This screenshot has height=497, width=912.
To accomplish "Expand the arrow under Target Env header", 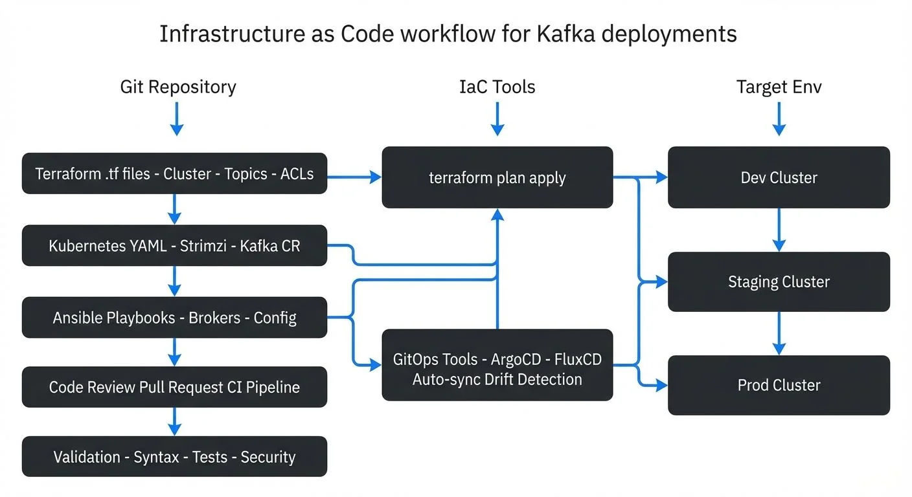I will click(778, 120).
